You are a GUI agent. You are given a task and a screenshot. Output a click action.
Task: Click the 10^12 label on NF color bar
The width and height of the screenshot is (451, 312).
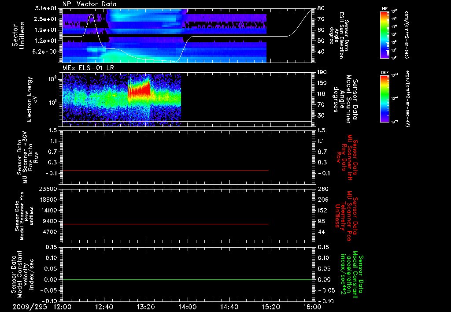(x=394, y=11)
